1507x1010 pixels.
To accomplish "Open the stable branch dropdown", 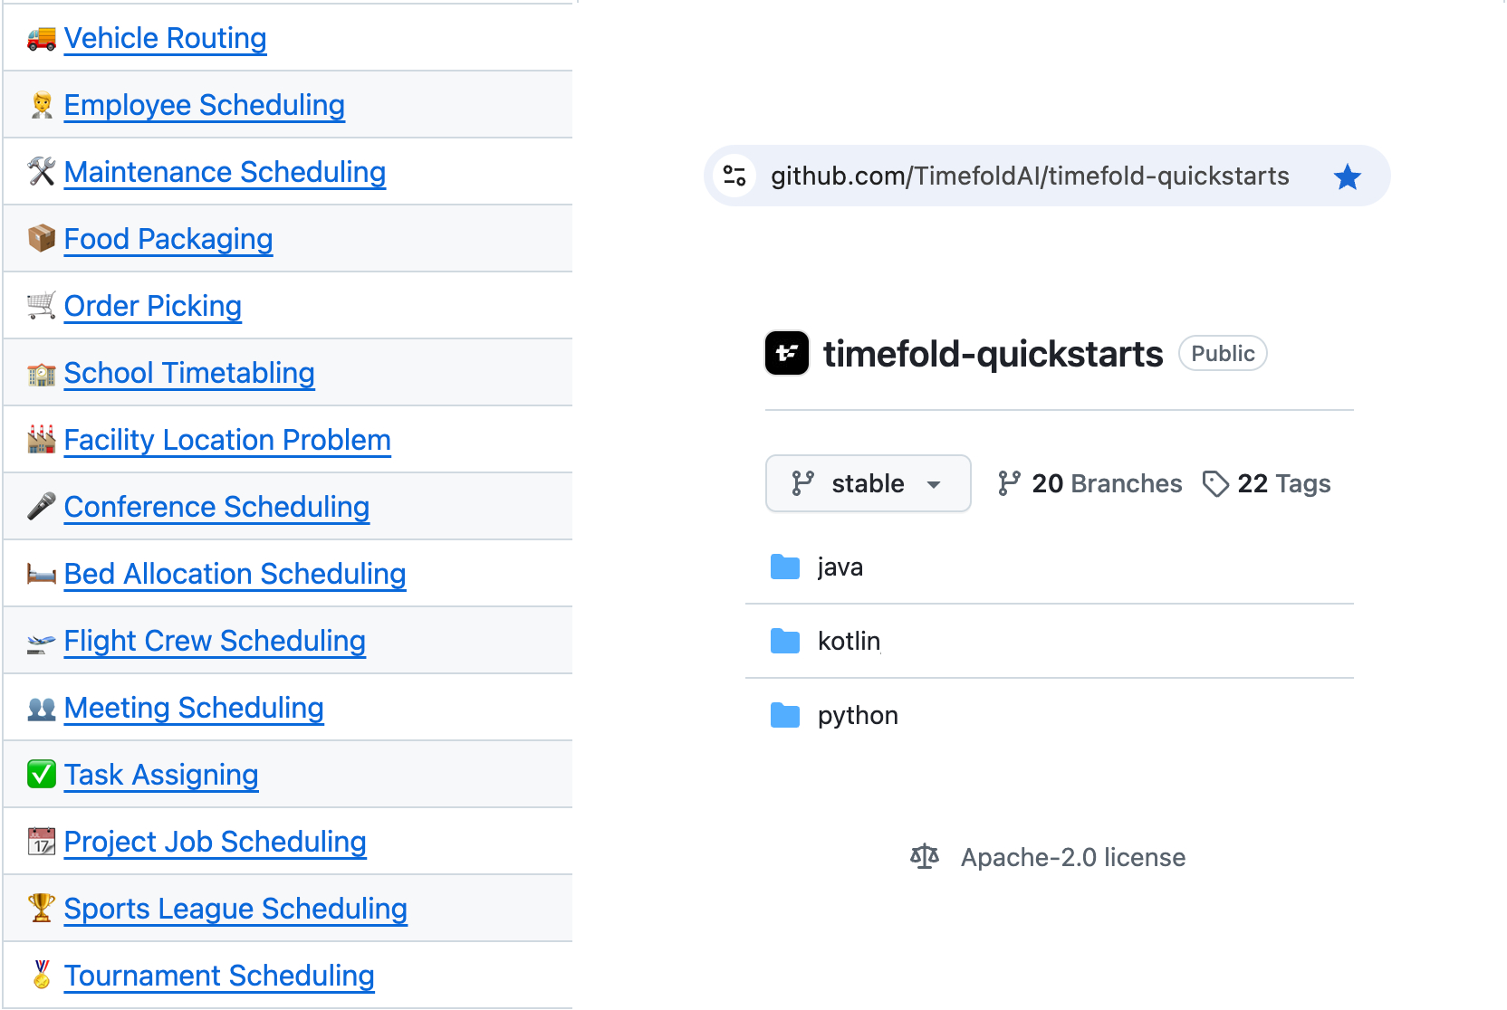I will pyautogui.click(x=868, y=483).
